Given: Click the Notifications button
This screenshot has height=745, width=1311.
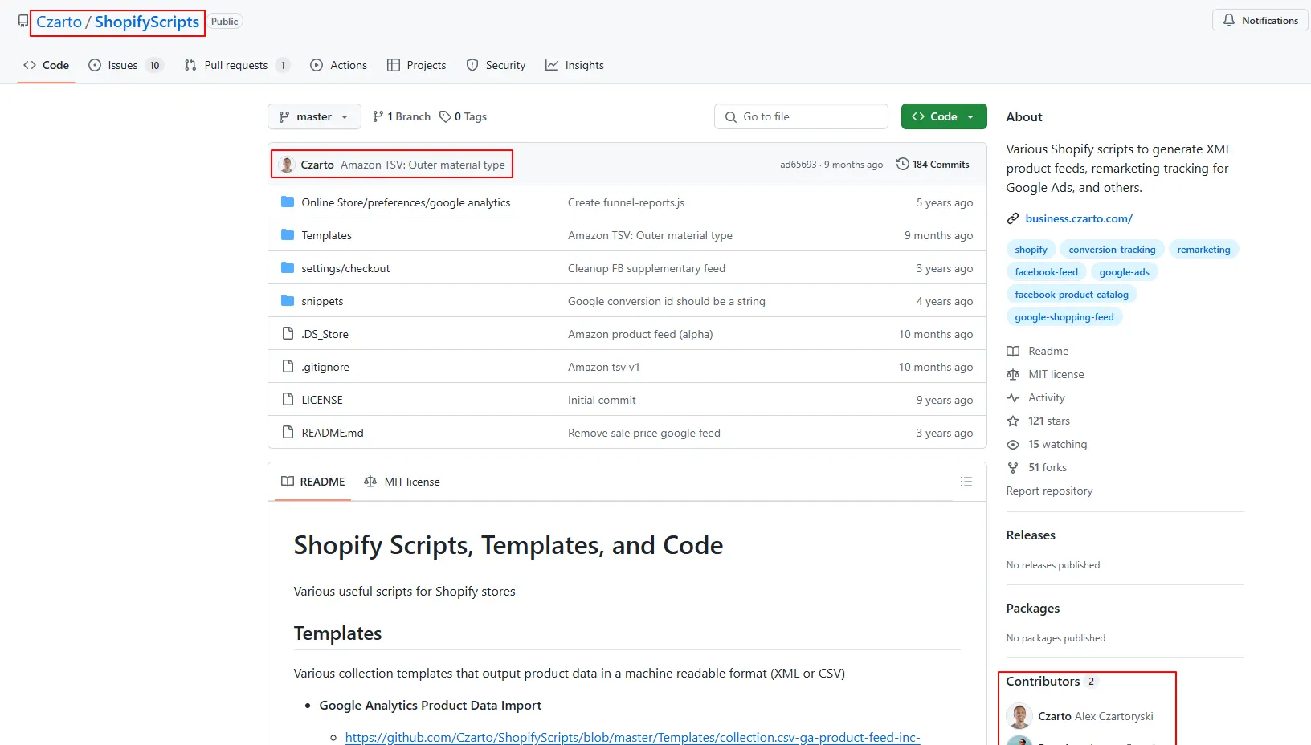Looking at the screenshot, I should pos(1260,21).
